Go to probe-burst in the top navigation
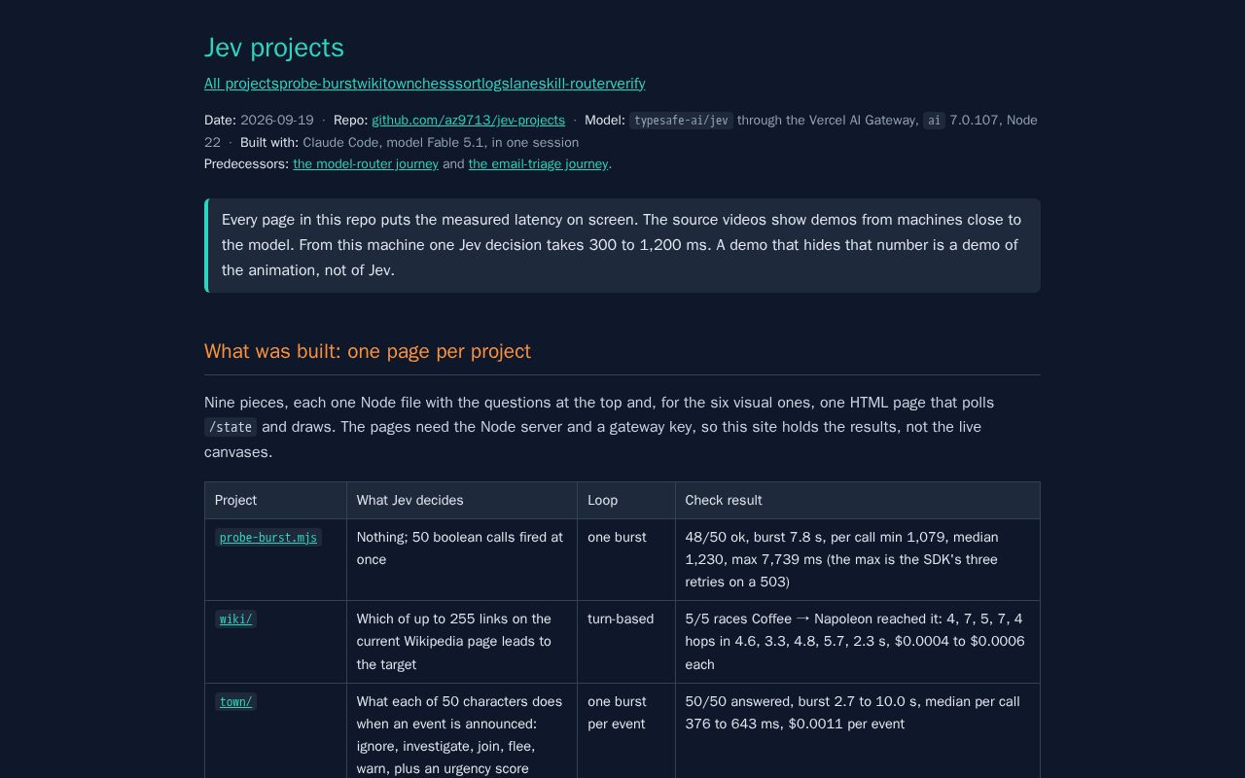 coord(317,84)
